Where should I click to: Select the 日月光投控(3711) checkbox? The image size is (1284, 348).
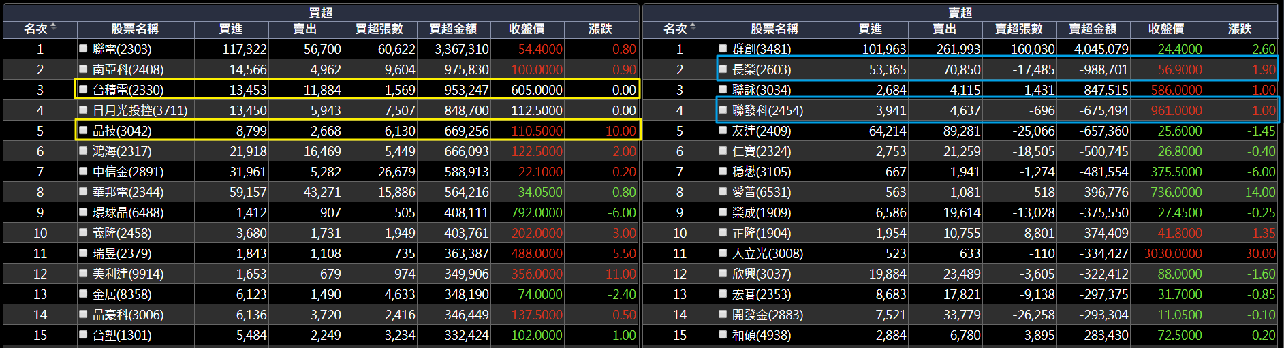click(x=83, y=110)
